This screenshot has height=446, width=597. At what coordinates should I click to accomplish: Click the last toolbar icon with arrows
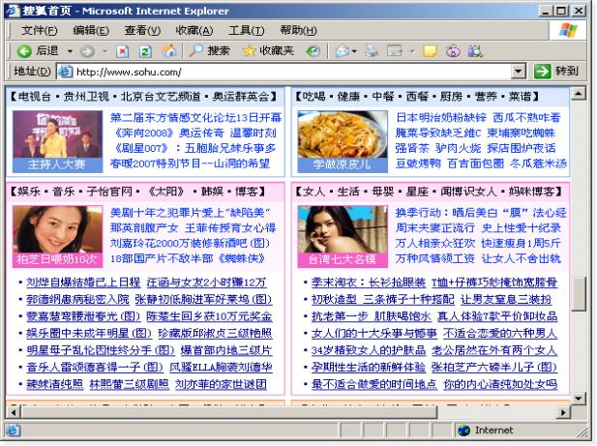[x=475, y=51]
